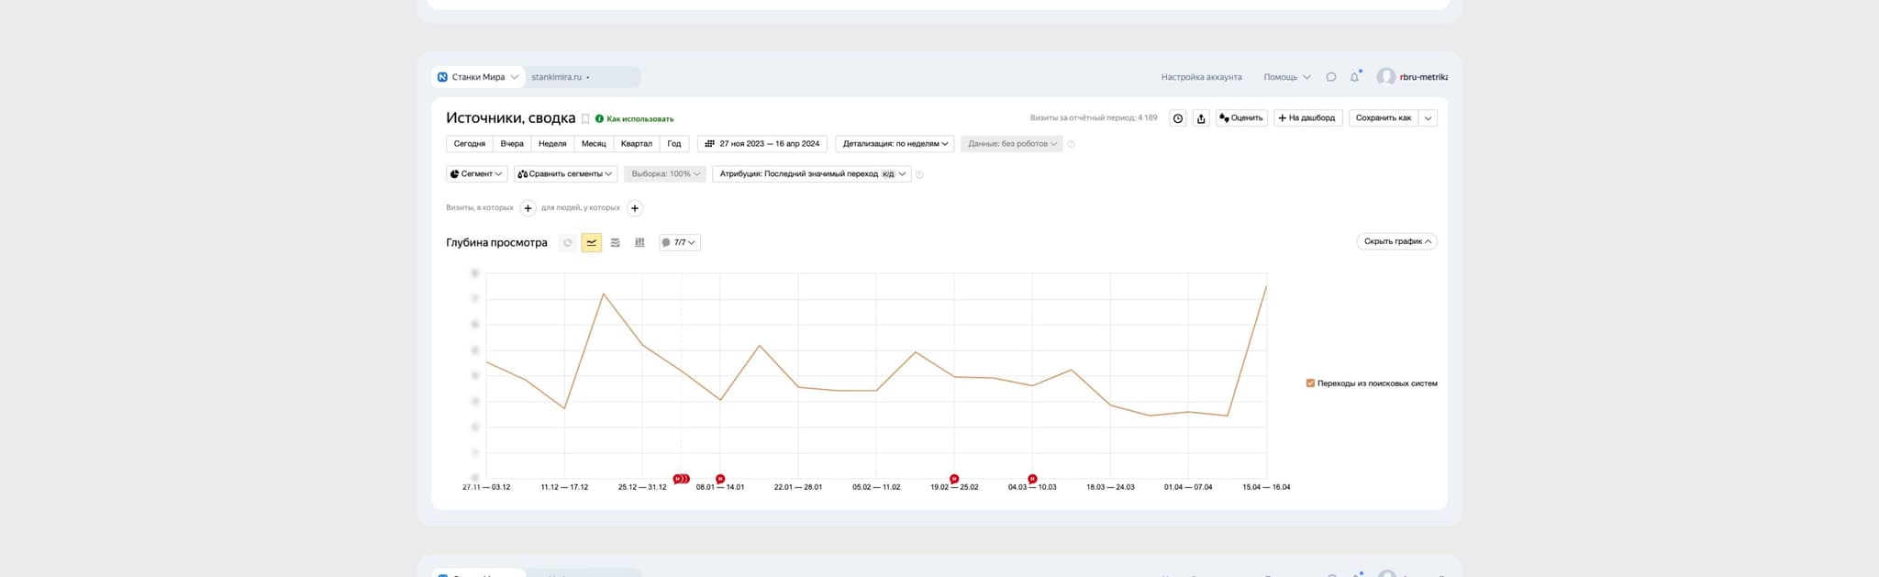
Task: Open the 'Атрибуция' attribution dropdown
Action: click(811, 174)
